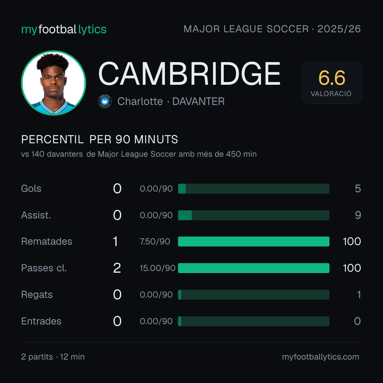383x383 pixels.
Task: Click the Rematades full percentile bar
Action: (x=254, y=242)
